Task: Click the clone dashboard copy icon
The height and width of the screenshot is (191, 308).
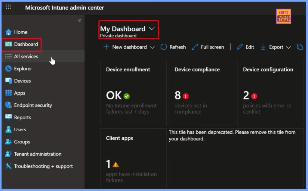Action: 300,47
